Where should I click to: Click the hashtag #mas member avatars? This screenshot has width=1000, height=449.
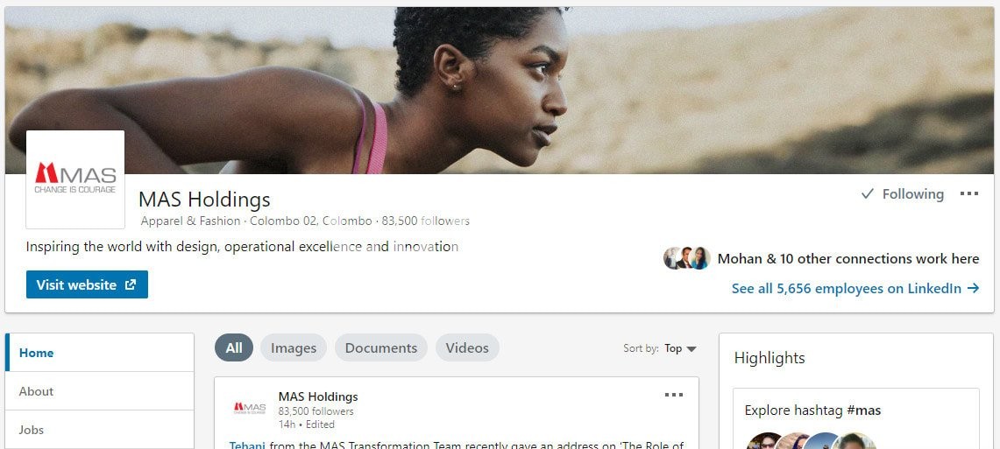pos(805,440)
